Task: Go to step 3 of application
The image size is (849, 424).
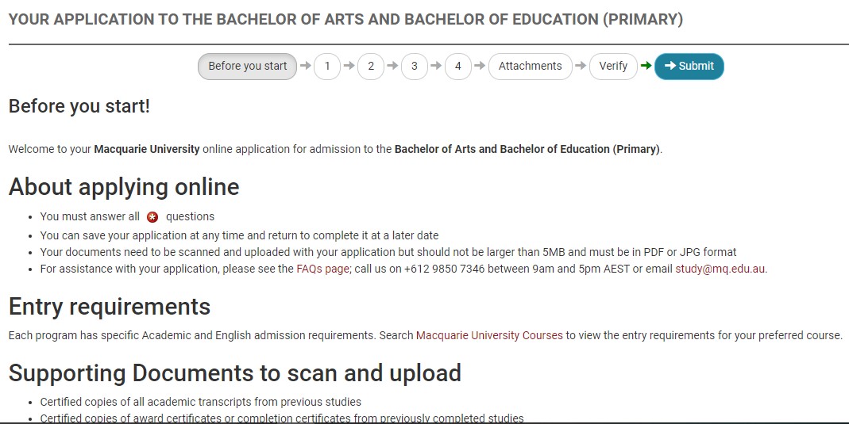Action: click(415, 67)
